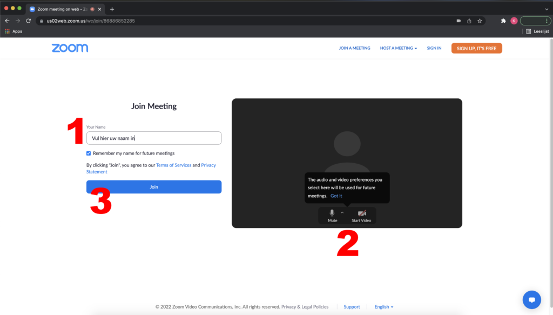The width and height of the screenshot is (553, 315).
Task: Open Leeslijst reading list
Action: pyautogui.click(x=537, y=31)
